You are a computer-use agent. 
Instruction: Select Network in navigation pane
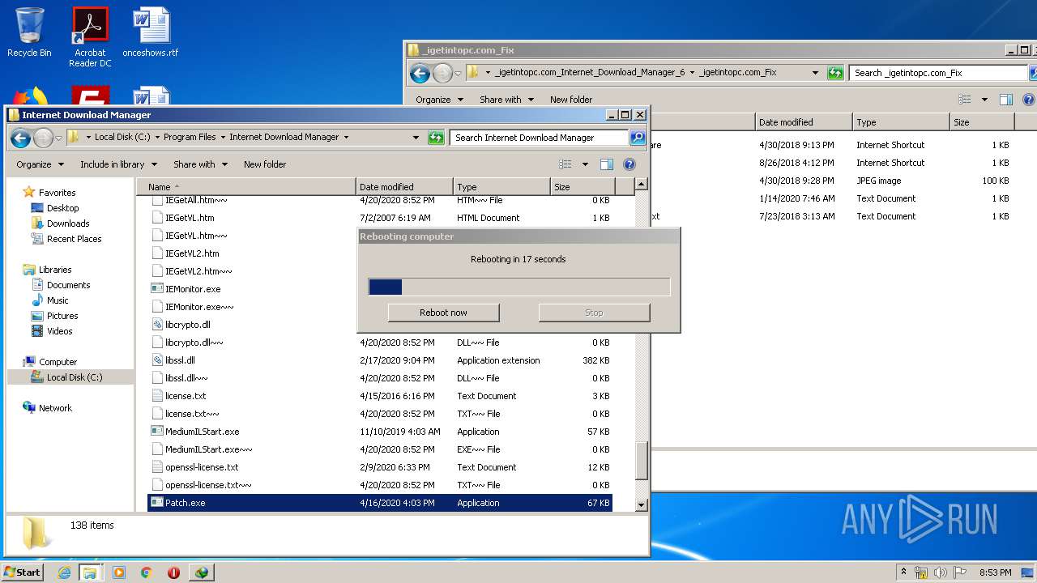[55, 408]
